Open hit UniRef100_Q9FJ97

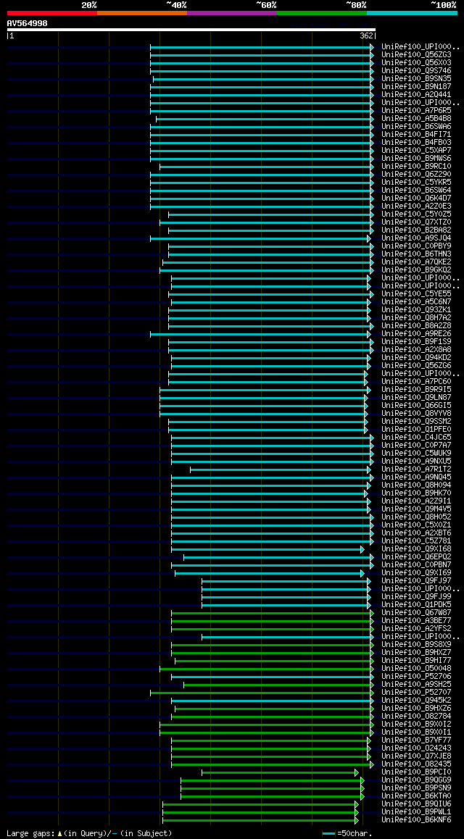pos(416,581)
